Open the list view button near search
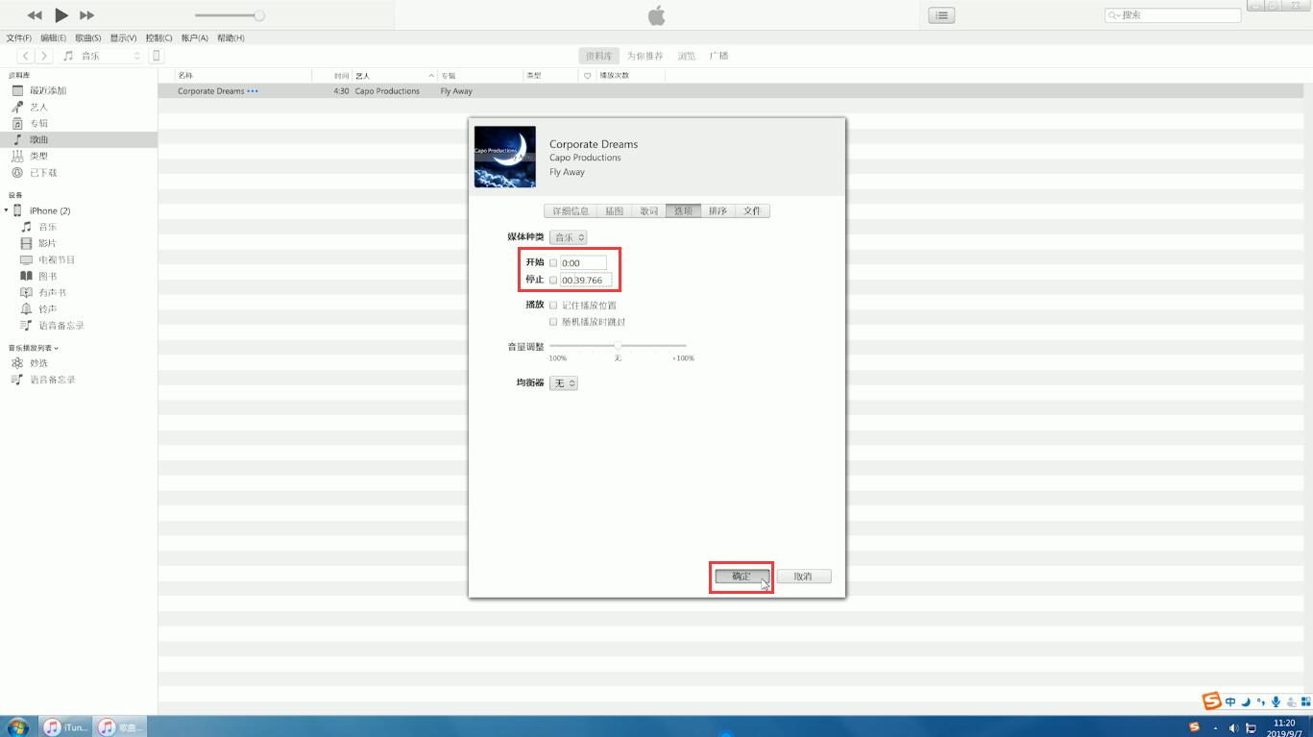Screen dimensions: 1313x737 [x=941, y=15]
